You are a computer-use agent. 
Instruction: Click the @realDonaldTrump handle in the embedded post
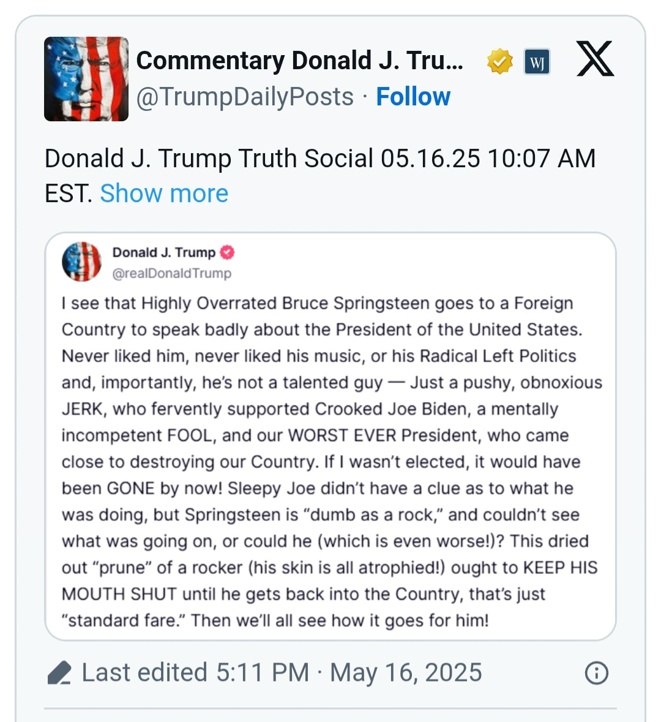172,273
